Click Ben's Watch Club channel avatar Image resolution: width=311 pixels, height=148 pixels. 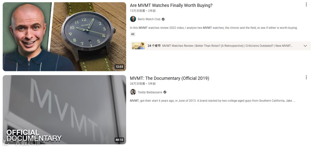(133, 19)
